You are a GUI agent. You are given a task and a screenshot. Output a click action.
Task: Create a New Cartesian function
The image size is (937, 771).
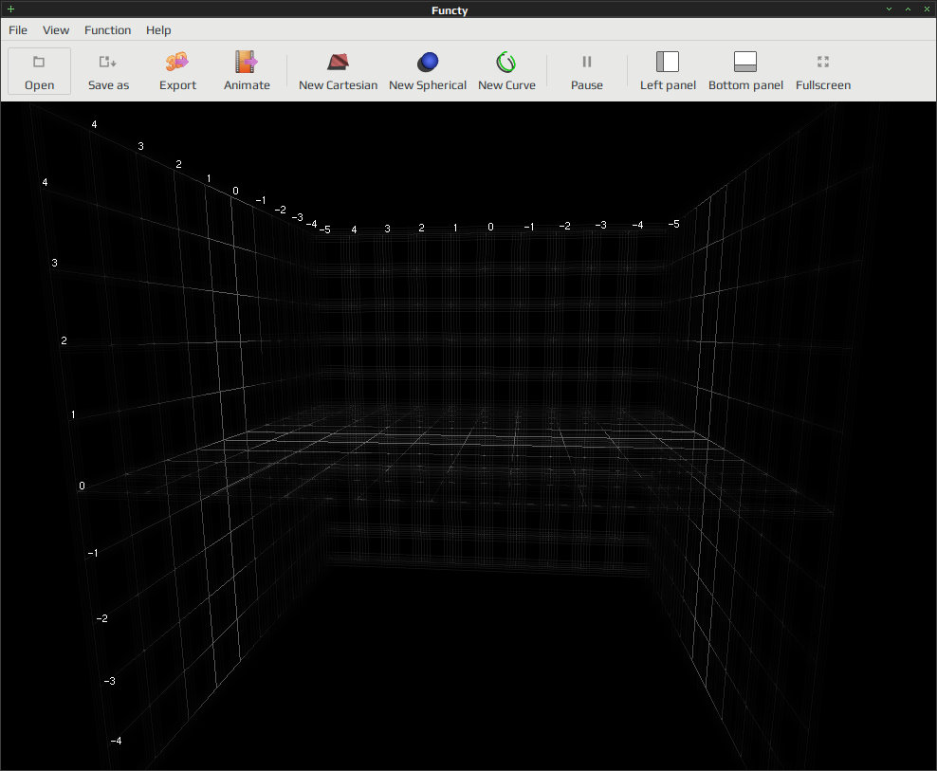click(x=339, y=71)
